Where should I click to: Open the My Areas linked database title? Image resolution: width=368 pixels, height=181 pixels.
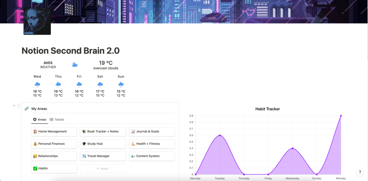[39, 109]
